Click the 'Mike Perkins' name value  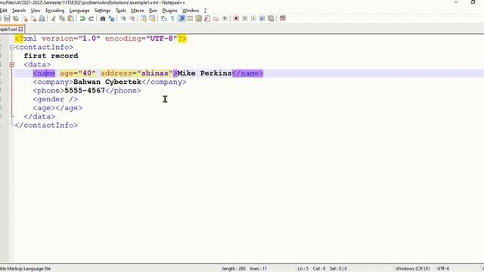[204, 73]
